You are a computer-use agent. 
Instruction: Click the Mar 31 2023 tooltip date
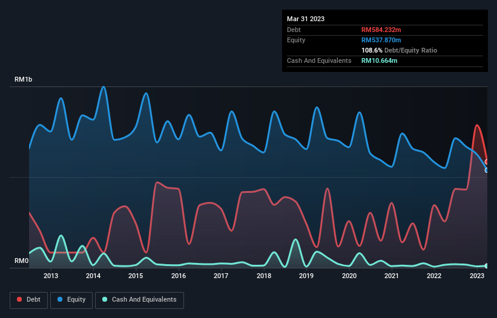coord(306,19)
